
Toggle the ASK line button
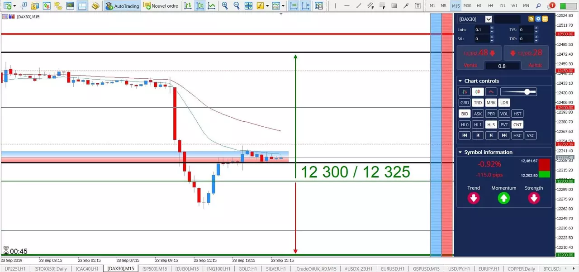pos(478,114)
